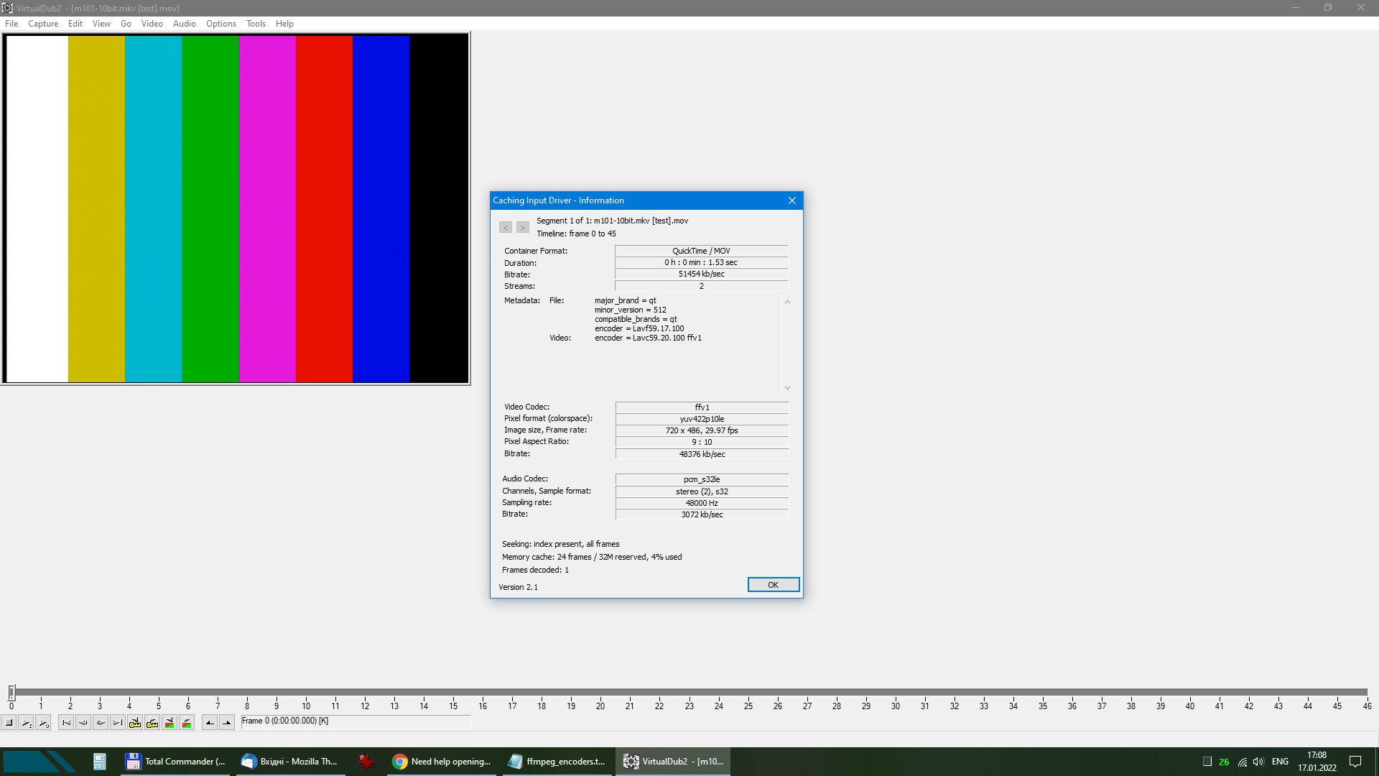Step forward one frame
This screenshot has height=776, width=1379.
click(101, 723)
